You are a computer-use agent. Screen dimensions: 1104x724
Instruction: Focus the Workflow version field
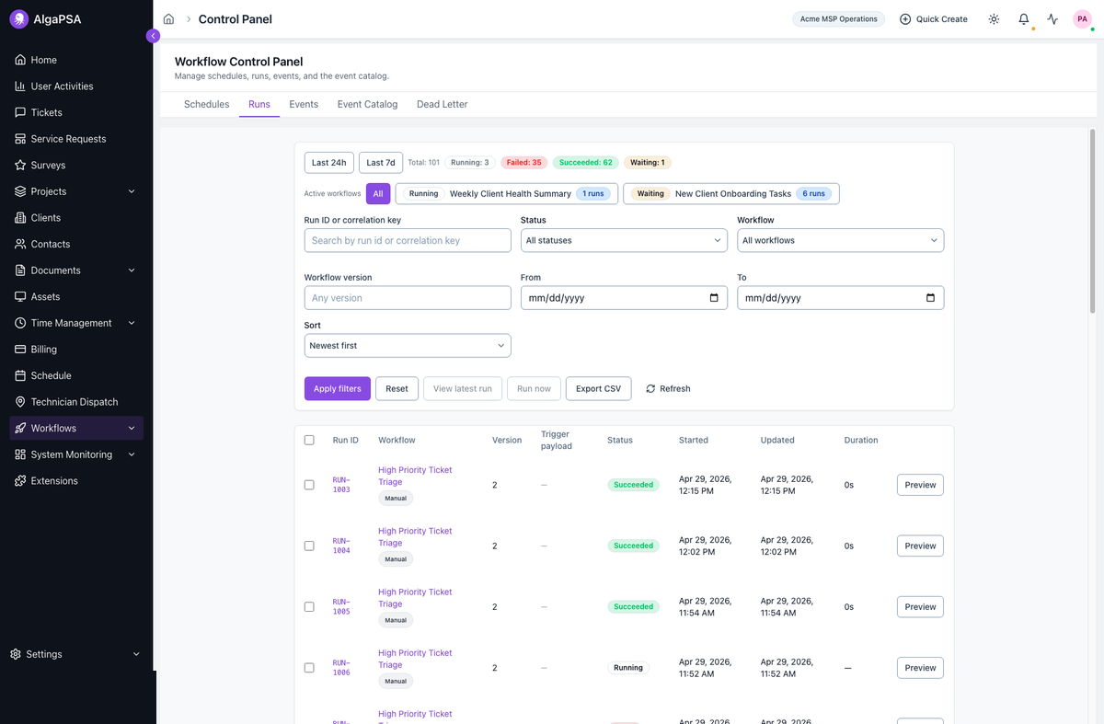click(x=408, y=298)
